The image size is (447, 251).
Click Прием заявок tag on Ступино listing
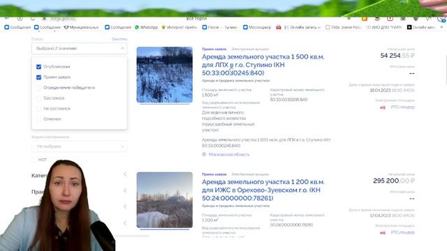tap(214, 50)
